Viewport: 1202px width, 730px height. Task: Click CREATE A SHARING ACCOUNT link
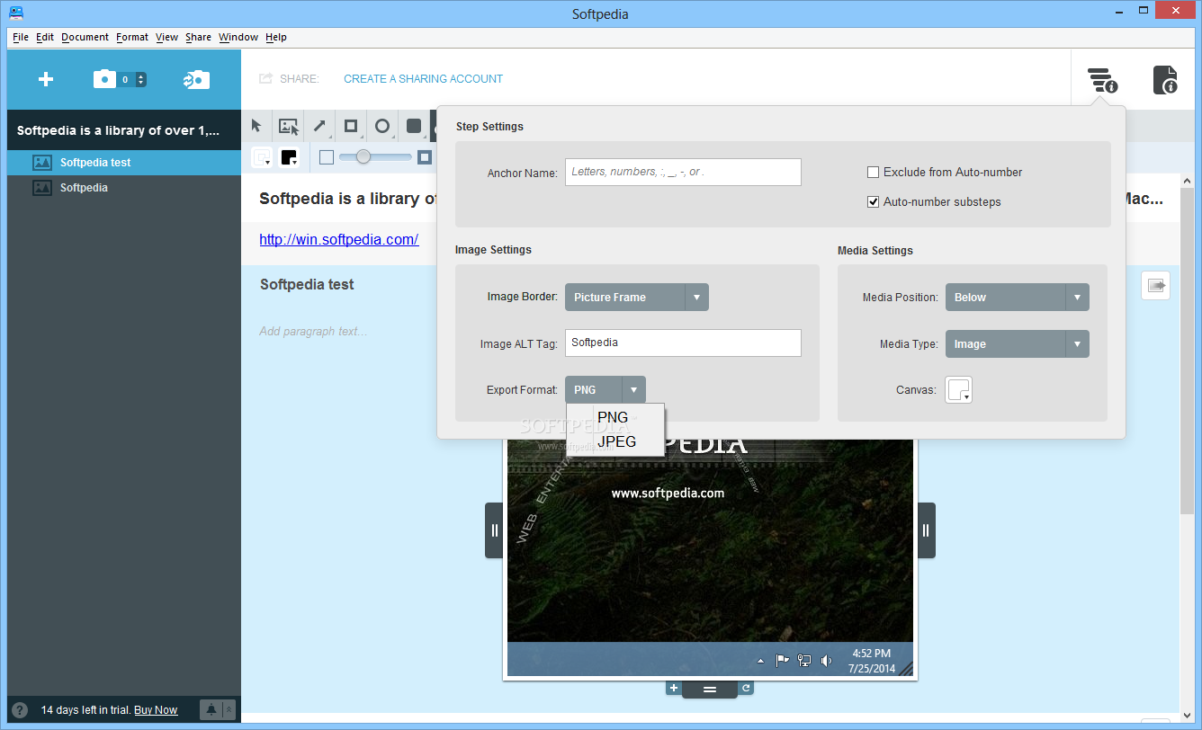click(x=424, y=79)
